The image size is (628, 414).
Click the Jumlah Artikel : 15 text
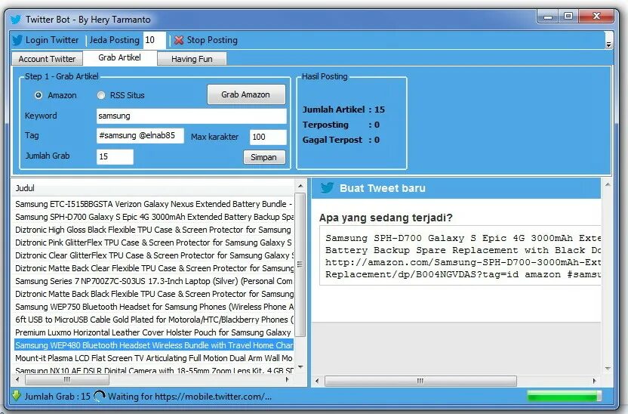(x=343, y=110)
